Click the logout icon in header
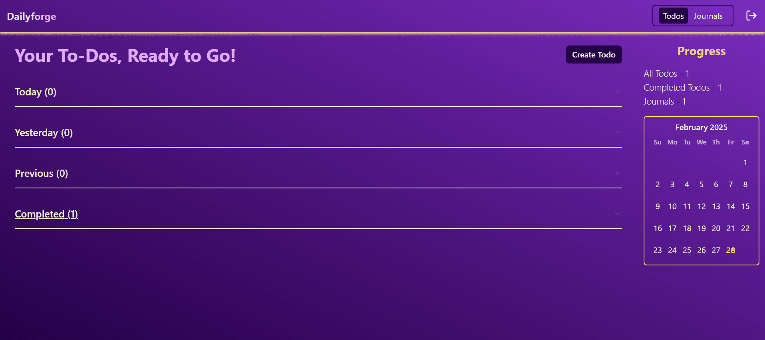The image size is (765, 340). coord(751,16)
